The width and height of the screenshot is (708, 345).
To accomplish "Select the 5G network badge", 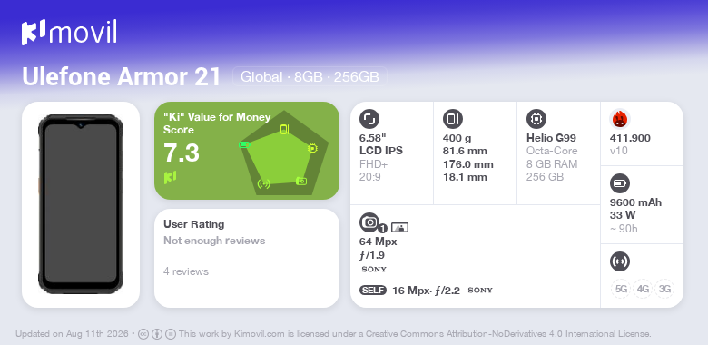I will tap(621, 289).
